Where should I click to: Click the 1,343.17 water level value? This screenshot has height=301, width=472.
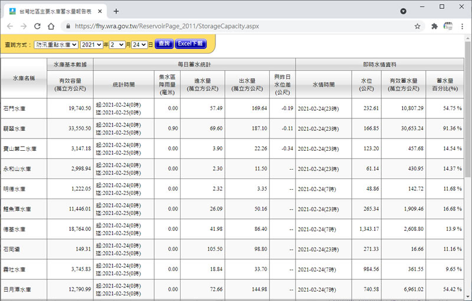(369, 229)
